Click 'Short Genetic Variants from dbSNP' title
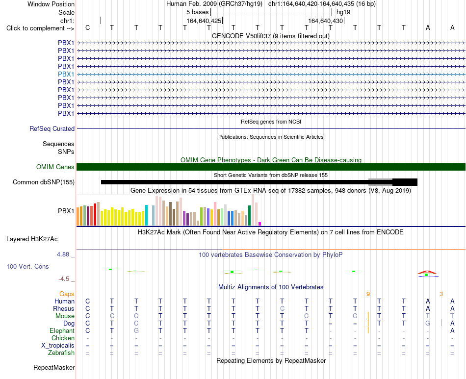The image size is (466, 379). [x=271, y=175]
